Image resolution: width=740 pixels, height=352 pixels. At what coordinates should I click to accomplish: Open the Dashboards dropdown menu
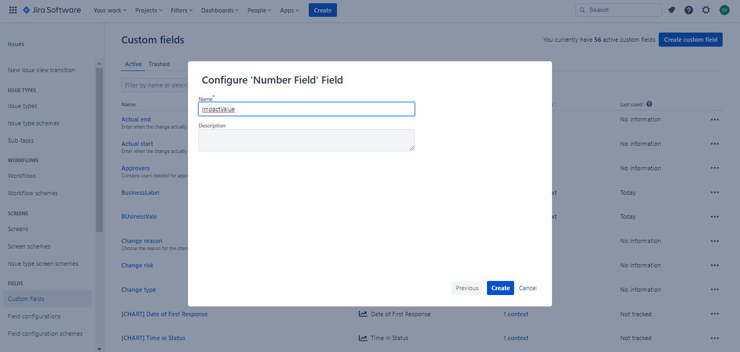coord(219,10)
